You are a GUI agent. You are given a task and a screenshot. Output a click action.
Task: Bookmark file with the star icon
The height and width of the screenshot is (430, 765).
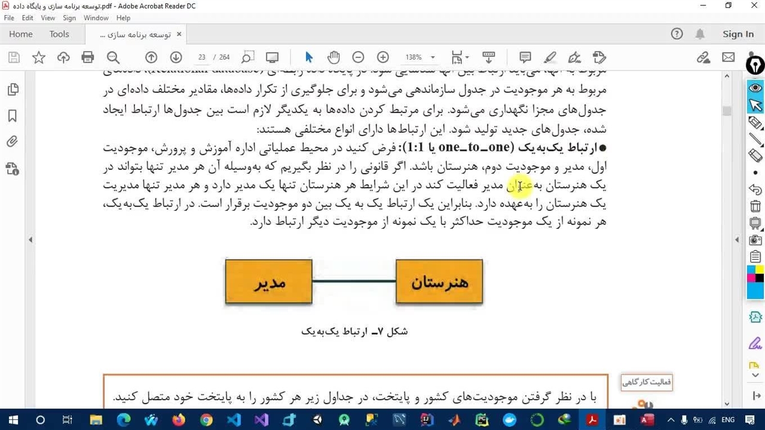39,57
